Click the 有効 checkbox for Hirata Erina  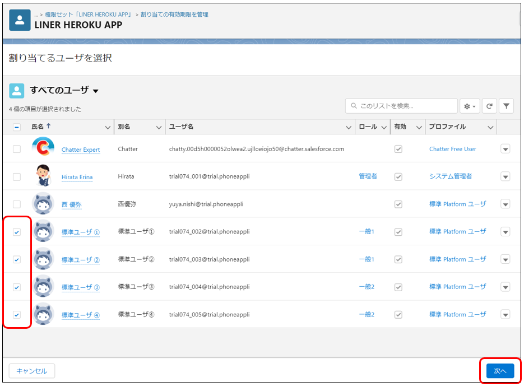tap(398, 176)
